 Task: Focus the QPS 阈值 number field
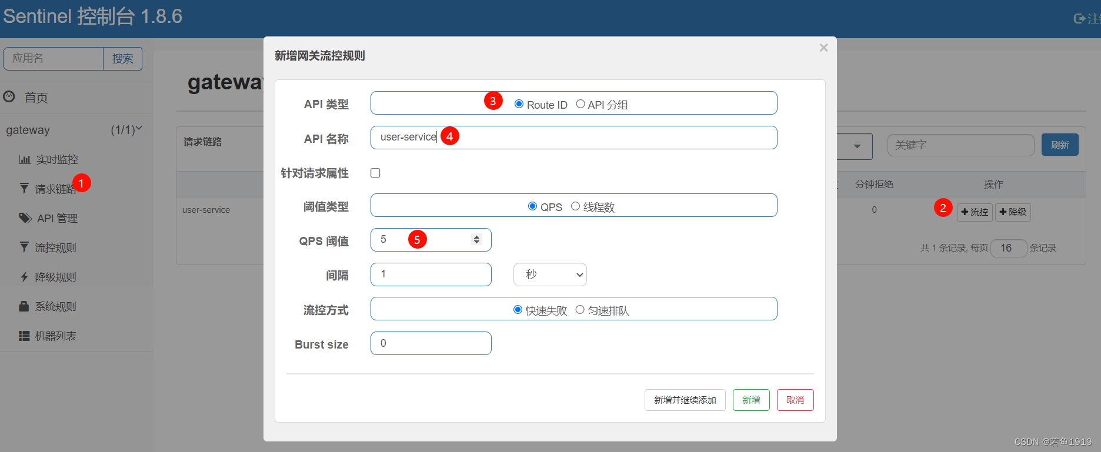point(431,240)
